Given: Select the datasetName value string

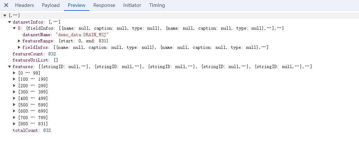Looking at the screenshot, I should pyautogui.click(x=82, y=35).
